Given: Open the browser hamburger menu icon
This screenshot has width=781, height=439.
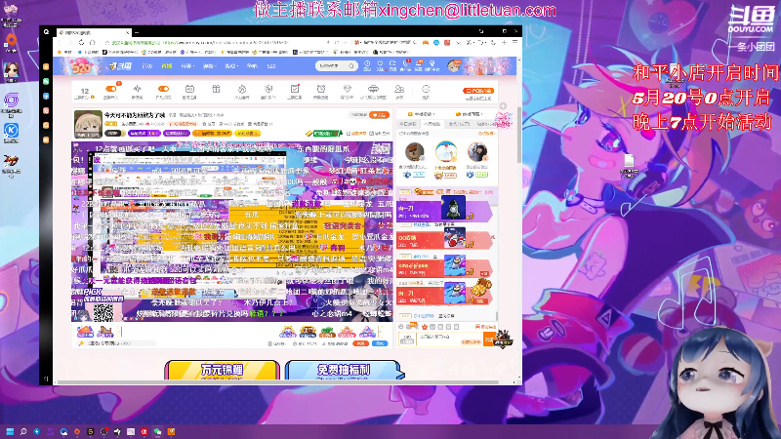Looking at the screenshot, I should tap(515, 43).
